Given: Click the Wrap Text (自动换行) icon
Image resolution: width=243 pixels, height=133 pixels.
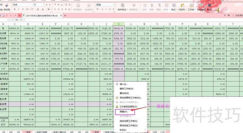Looking at the screenshot, I should pos(89,5).
